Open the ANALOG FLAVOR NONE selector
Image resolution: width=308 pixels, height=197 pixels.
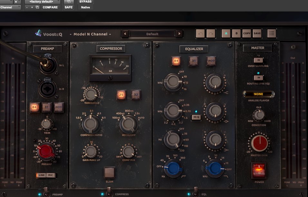[x=258, y=94]
